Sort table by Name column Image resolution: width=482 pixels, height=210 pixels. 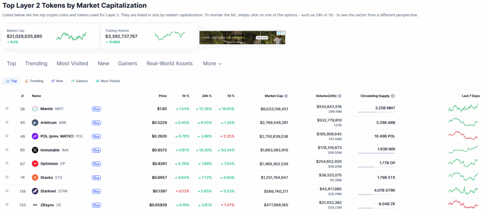pyautogui.click(x=36, y=96)
